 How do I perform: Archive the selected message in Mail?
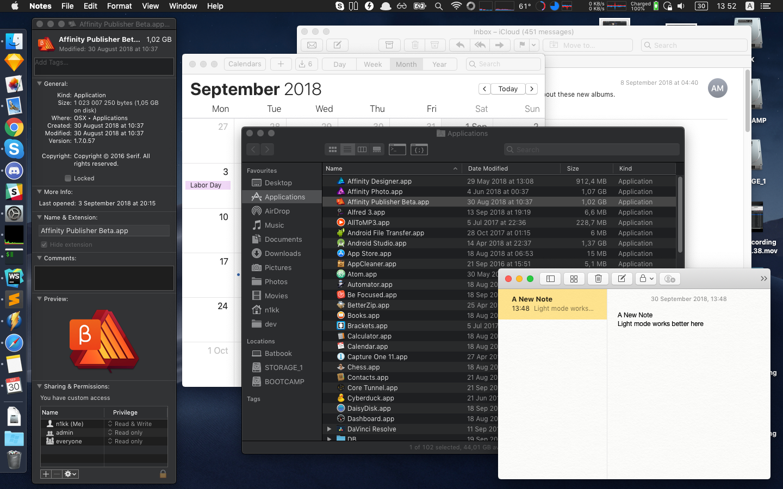(x=389, y=45)
